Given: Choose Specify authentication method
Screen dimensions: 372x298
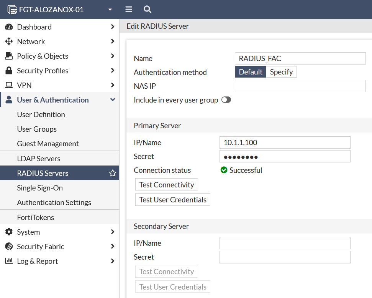Looking at the screenshot, I should 281,72.
